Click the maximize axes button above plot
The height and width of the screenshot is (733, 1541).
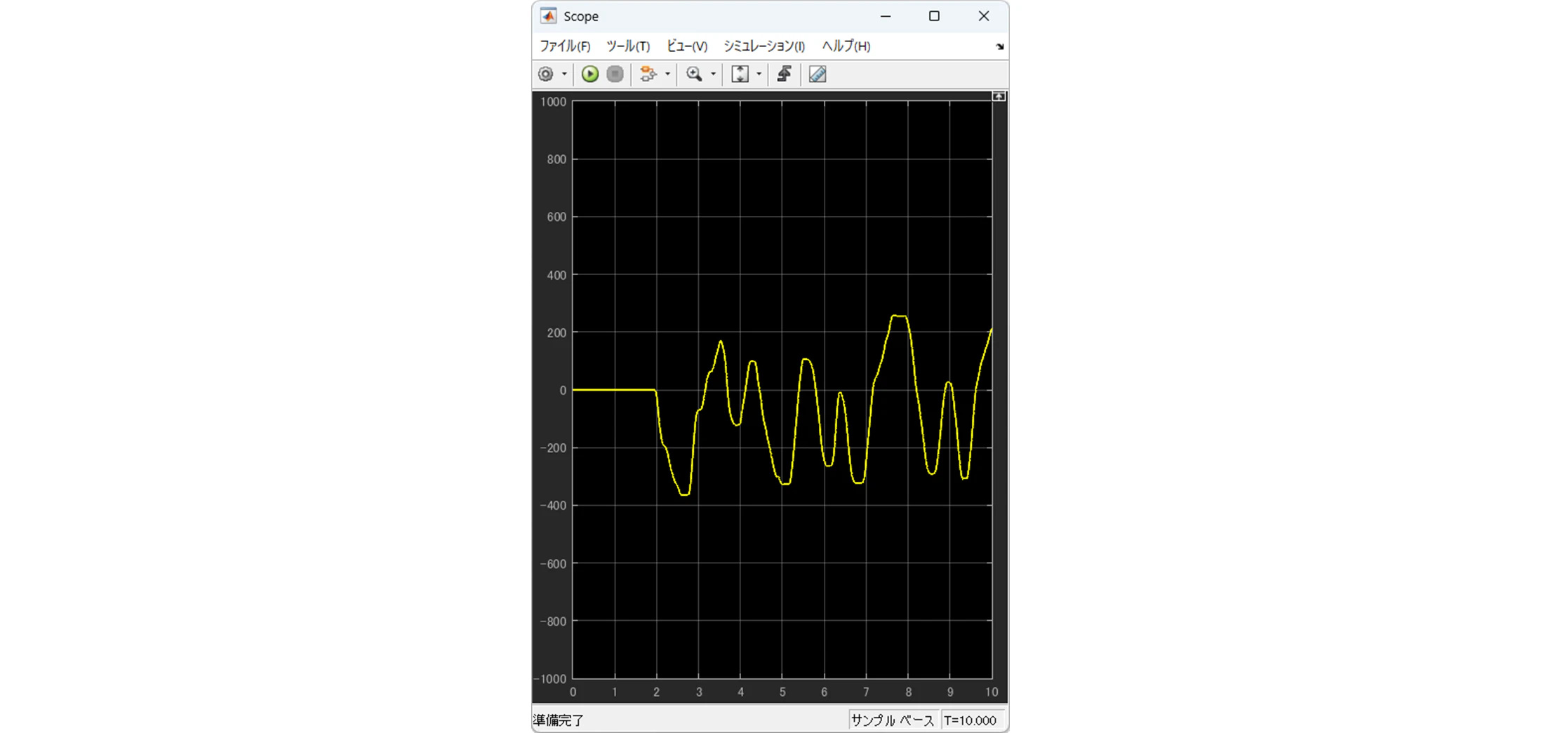[999, 96]
